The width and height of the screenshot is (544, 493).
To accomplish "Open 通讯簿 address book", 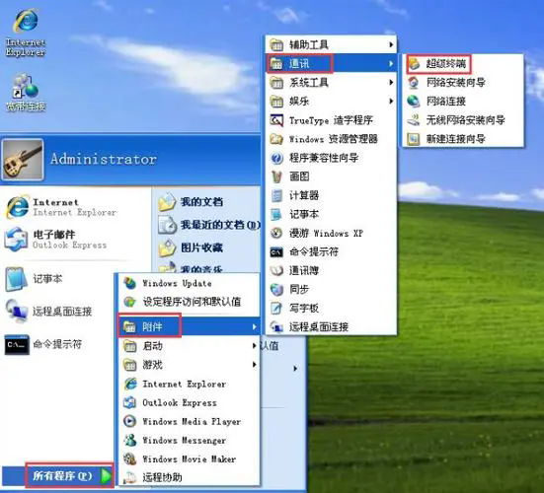I will click(x=332, y=270).
